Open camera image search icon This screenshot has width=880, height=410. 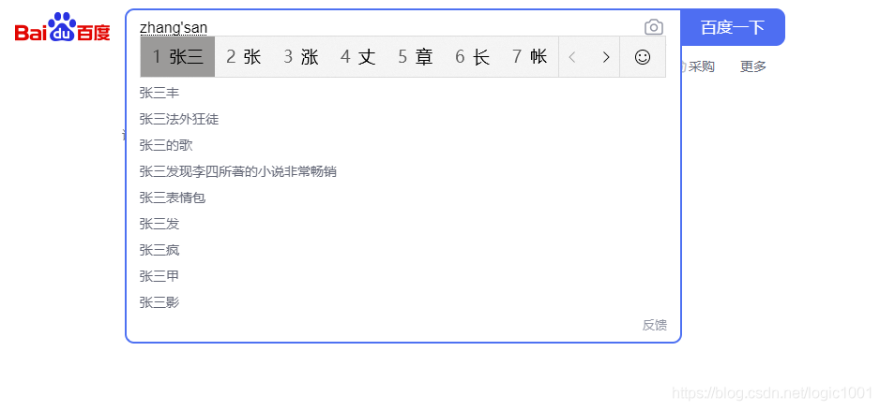tap(653, 27)
